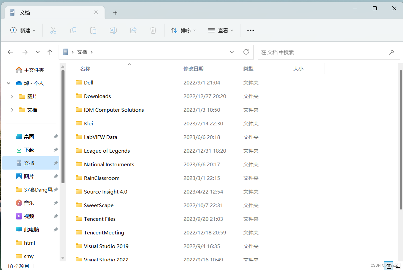Open the 排序 sort dropdown
The height and width of the screenshot is (270, 403).
click(x=183, y=30)
